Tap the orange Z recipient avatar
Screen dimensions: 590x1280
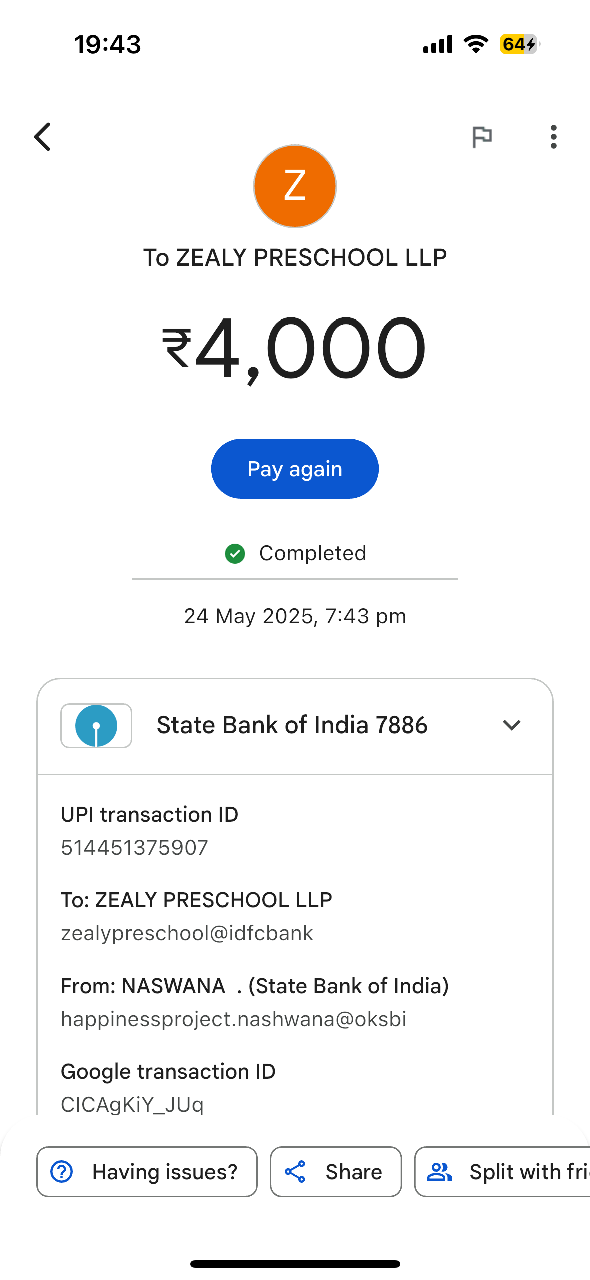coord(295,186)
